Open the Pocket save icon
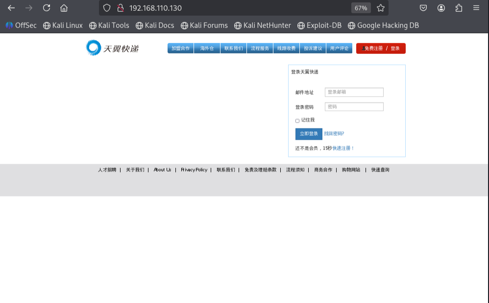This screenshot has height=303, width=489. click(423, 8)
